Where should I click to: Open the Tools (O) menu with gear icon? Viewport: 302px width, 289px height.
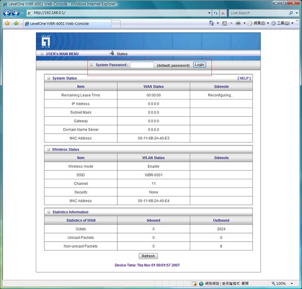[282, 23]
